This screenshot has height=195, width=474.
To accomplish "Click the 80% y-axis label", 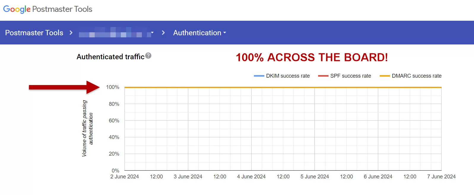I will click(114, 104).
